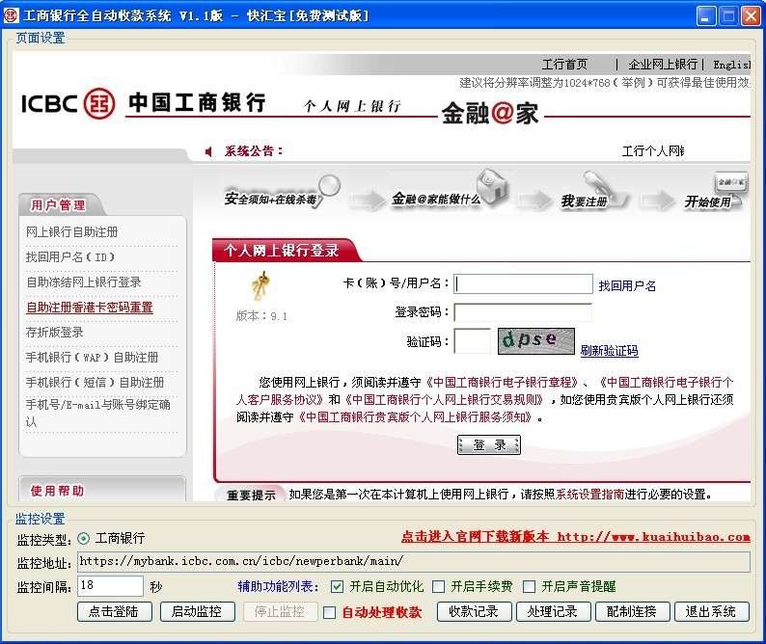766x644 pixels.
Task: Focus the 验证码 input box
Action: pyautogui.click(x=473, y=340)
